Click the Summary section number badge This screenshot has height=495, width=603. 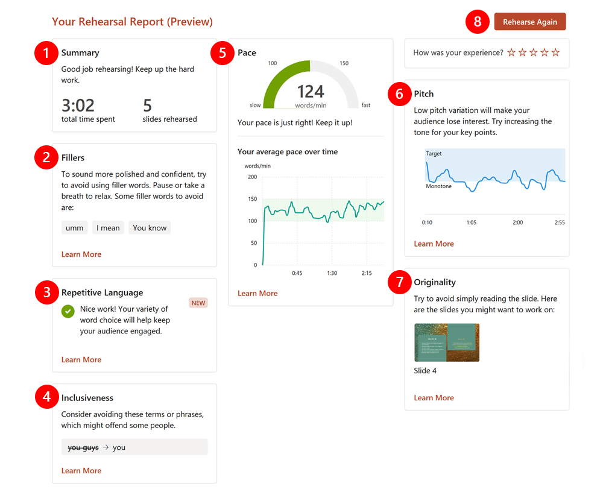coord(46,53)
